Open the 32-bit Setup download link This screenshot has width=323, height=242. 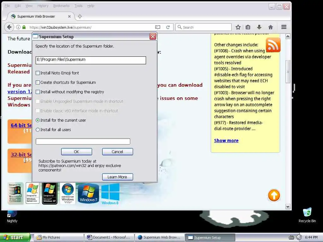click(21, 154)
